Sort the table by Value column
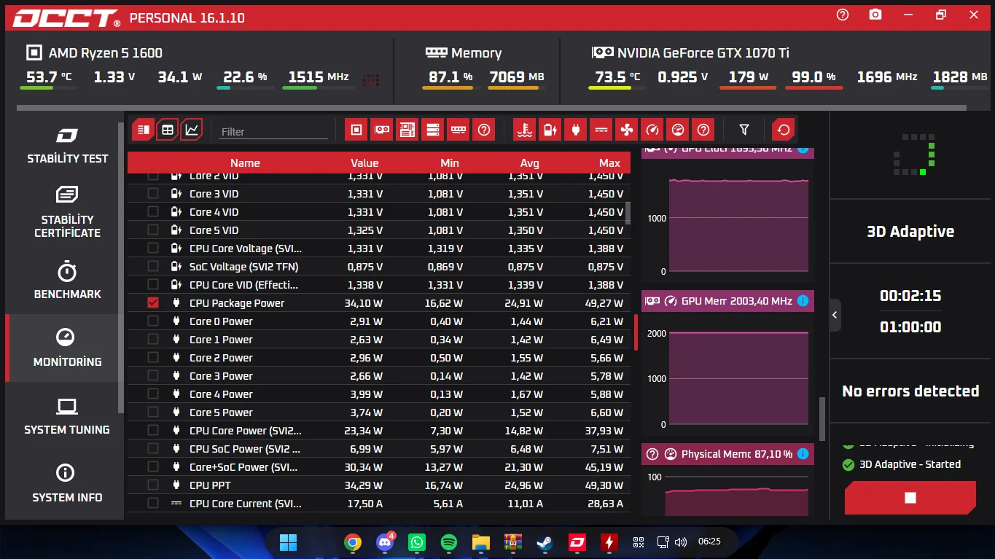 click(x=364, y=163)
